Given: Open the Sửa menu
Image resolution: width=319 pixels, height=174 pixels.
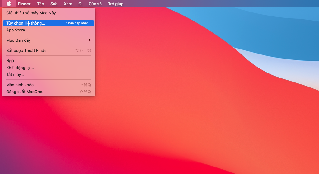Looking at the screenshot, I should click(54, 4).
